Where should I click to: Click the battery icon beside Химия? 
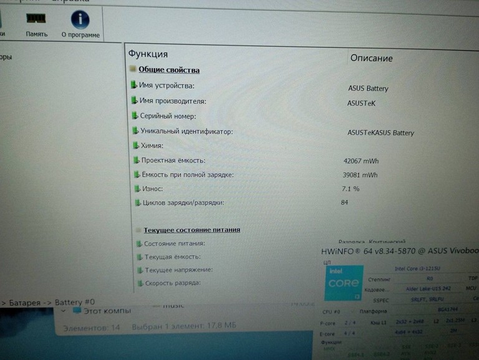click(x=136, y=145)
